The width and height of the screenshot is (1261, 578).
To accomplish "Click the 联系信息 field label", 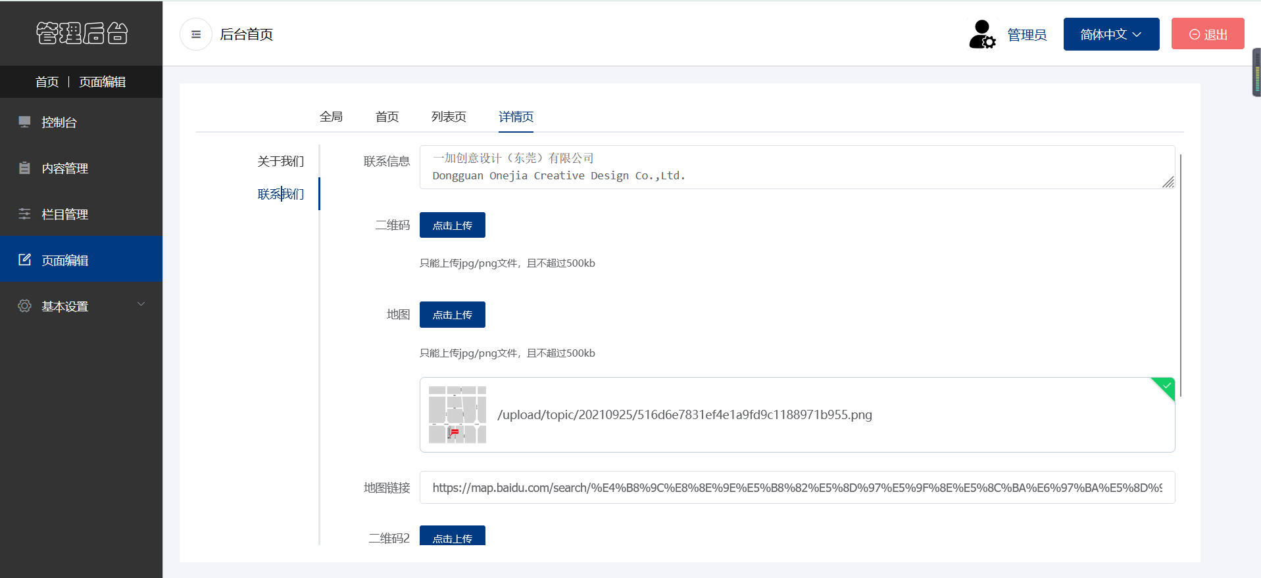I will (x=387, y=162).
